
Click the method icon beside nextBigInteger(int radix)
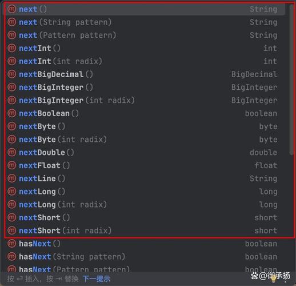(12, 100)
